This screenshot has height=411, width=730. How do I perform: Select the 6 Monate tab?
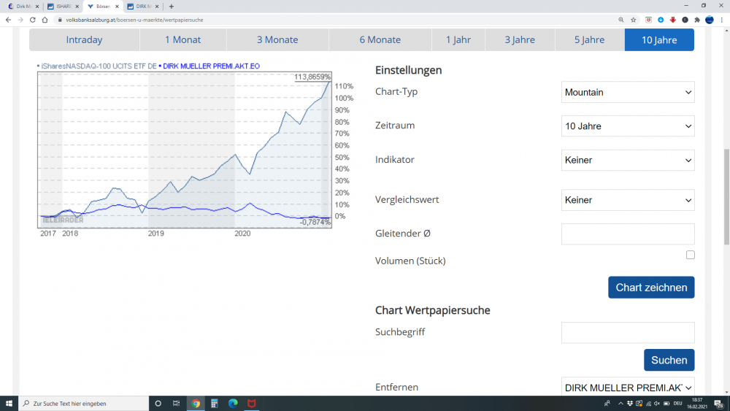tap(380, 40)
